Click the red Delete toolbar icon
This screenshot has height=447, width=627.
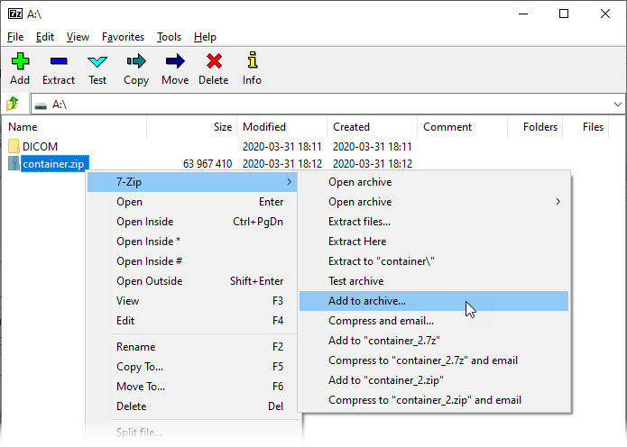coord(214,61)
